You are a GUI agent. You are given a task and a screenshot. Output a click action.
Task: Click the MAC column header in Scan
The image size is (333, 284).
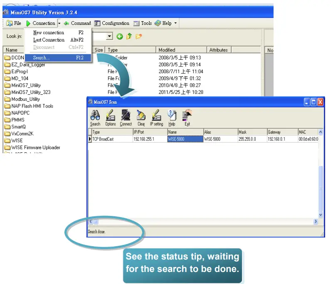(308, 132)
